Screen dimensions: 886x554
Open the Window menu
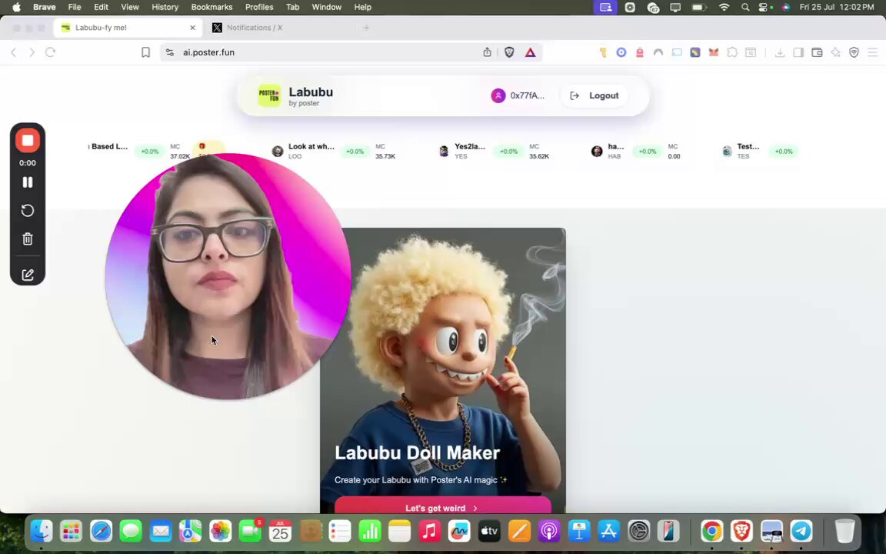click(x=327, y=8)
